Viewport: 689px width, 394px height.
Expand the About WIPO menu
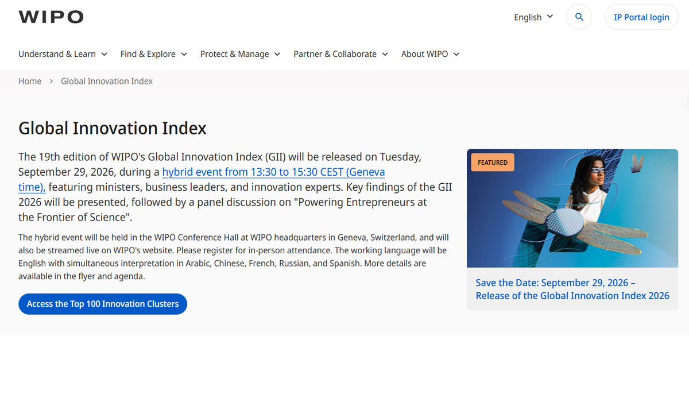[x=431, y=54]
